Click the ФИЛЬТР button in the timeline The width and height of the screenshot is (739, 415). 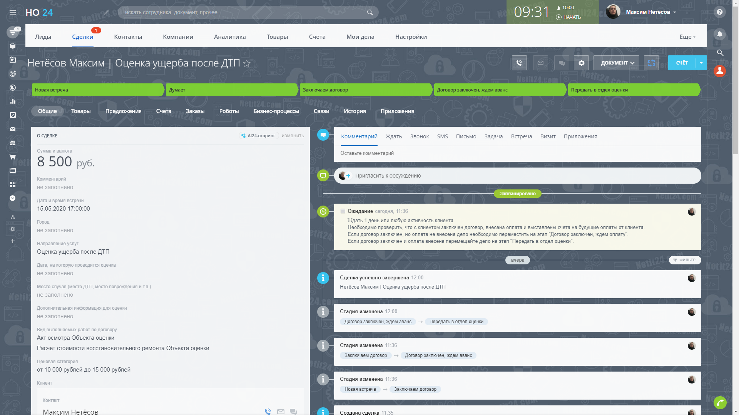(x=685, y=260)
